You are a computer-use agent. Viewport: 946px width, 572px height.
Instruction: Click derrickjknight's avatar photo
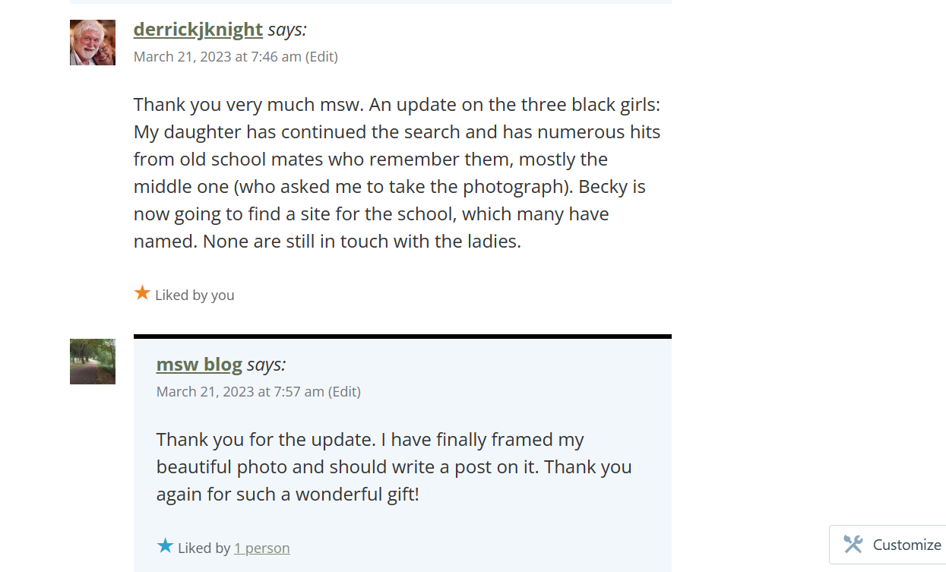(x=93, y=43)
